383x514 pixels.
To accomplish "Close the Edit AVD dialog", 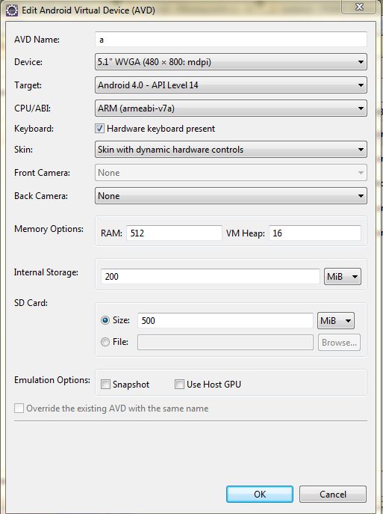I will (x=359, y=7).
